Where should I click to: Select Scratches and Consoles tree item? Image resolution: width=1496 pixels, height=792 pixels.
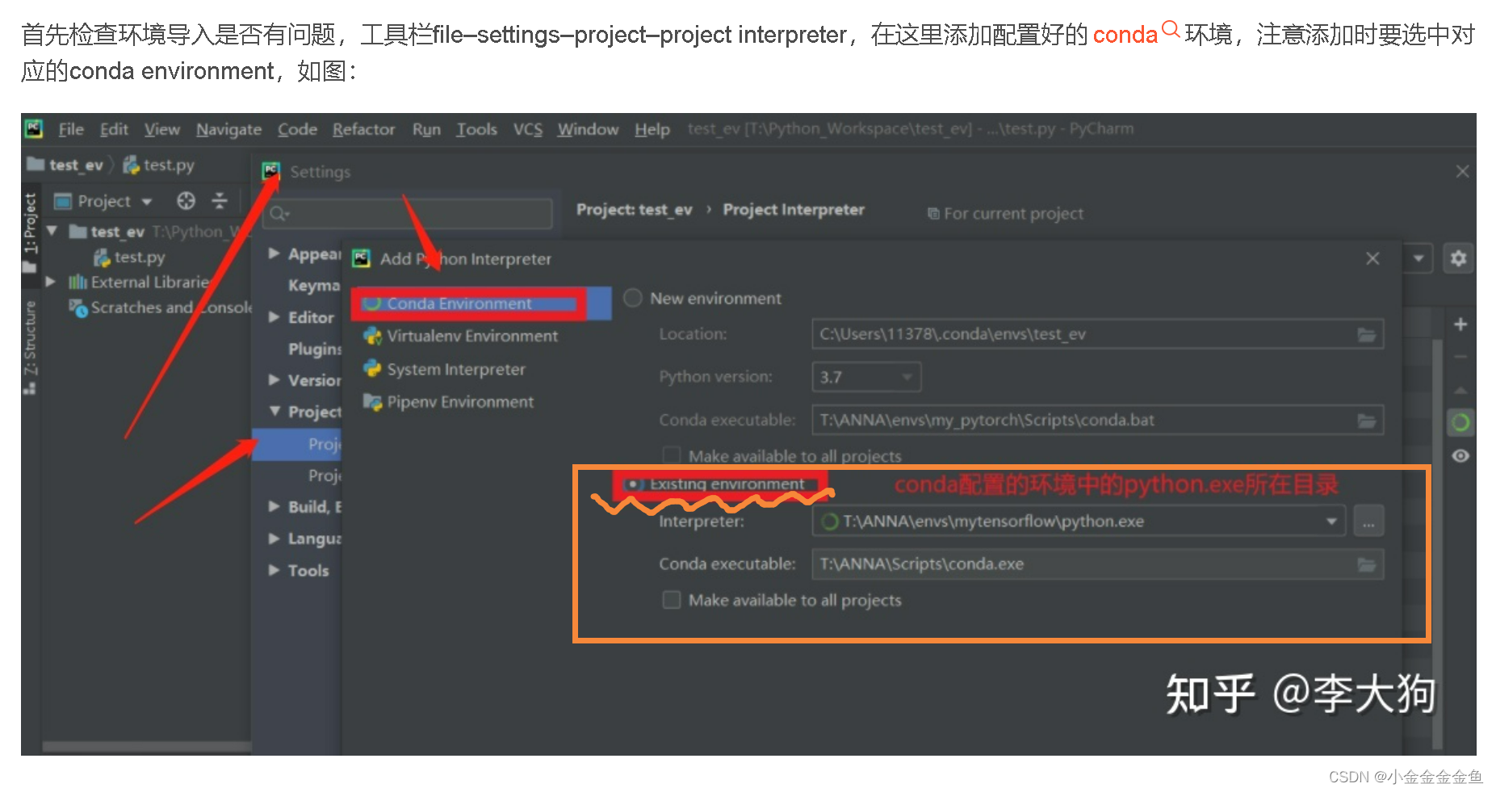[x=161, y=308]
